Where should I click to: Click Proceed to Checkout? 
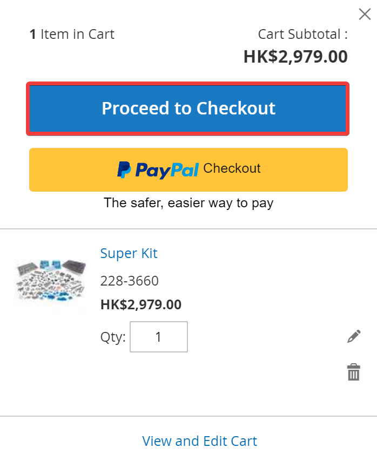(188, 108)
